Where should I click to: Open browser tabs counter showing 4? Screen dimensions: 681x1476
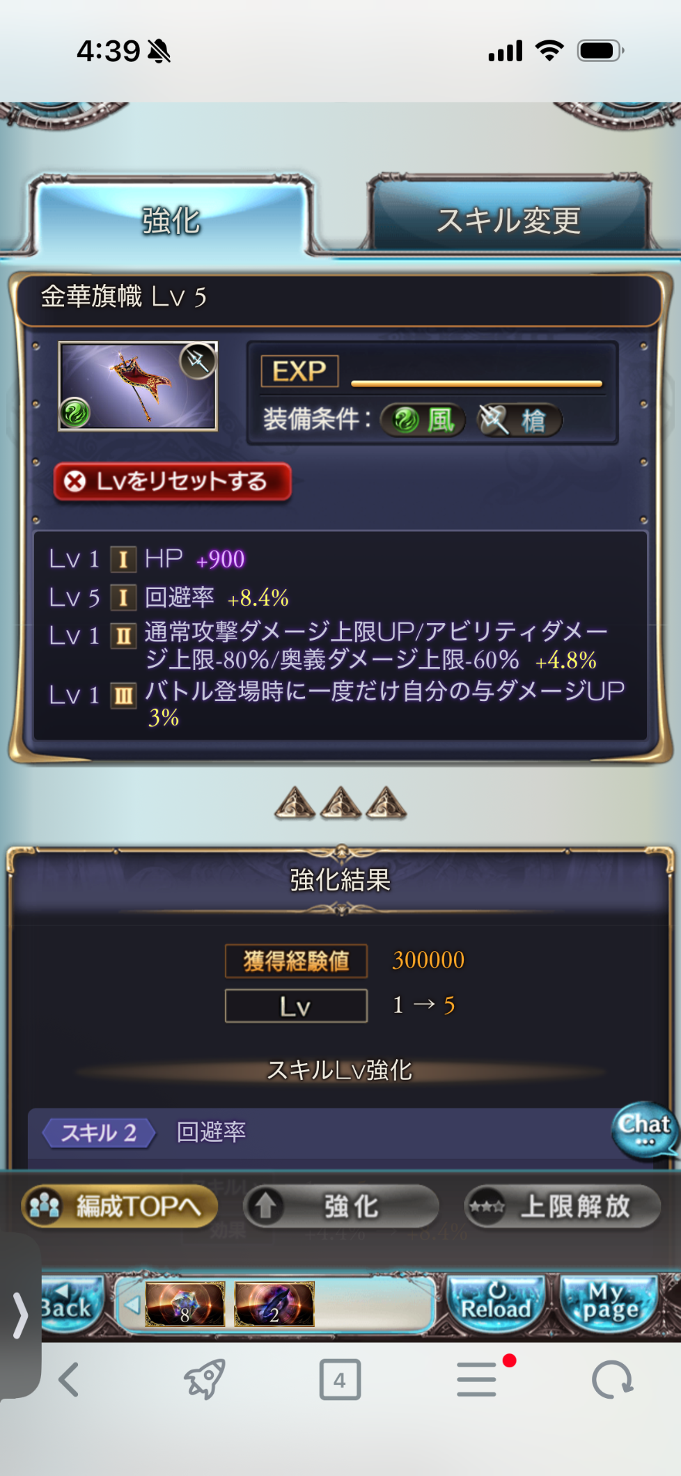(x=340, y=1380)
